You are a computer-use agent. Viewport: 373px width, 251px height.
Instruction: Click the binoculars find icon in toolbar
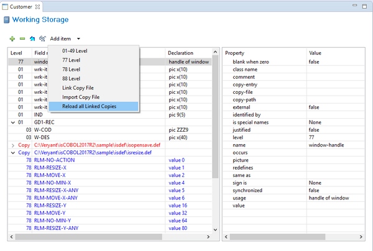tap(42, 39)
